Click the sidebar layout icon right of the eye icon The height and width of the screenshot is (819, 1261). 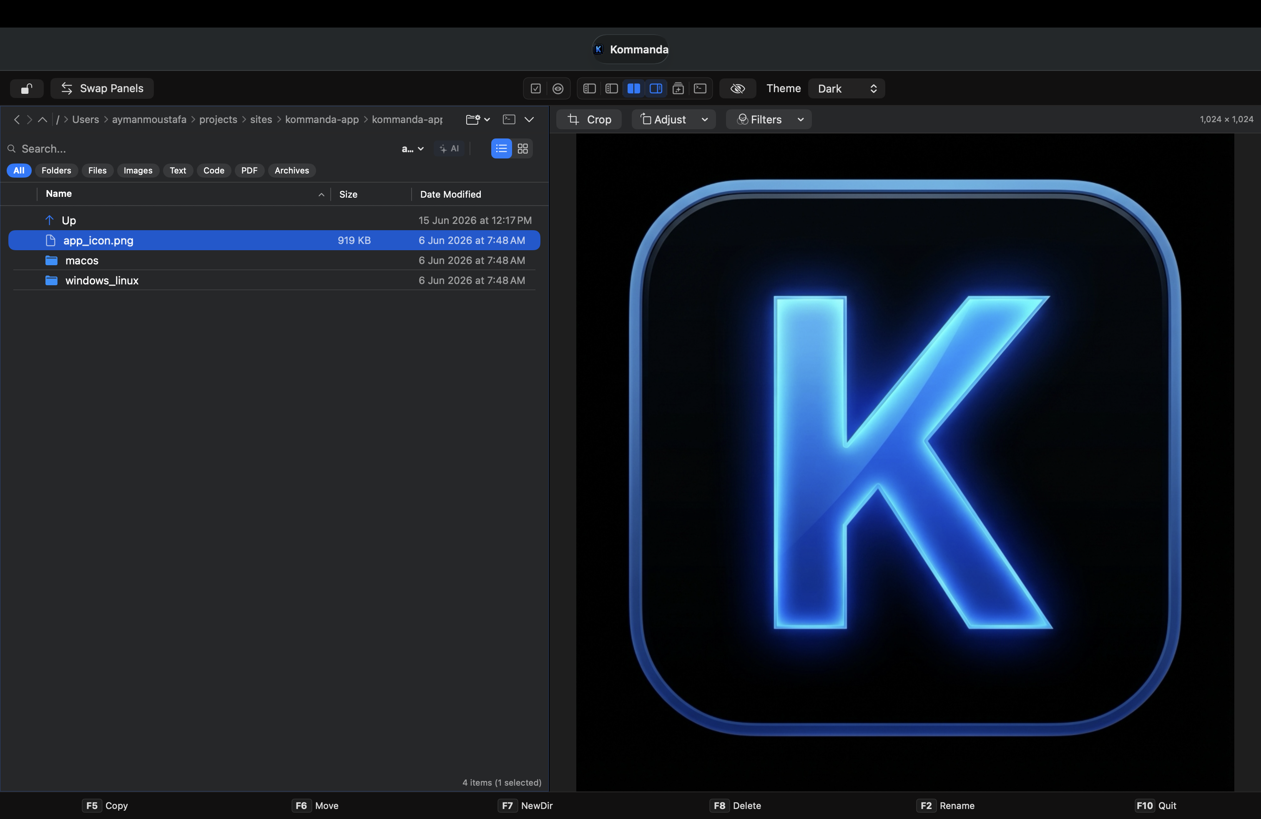pos(589,88)
